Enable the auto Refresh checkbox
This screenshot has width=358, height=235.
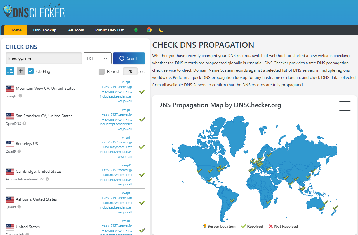pos(102,71)
